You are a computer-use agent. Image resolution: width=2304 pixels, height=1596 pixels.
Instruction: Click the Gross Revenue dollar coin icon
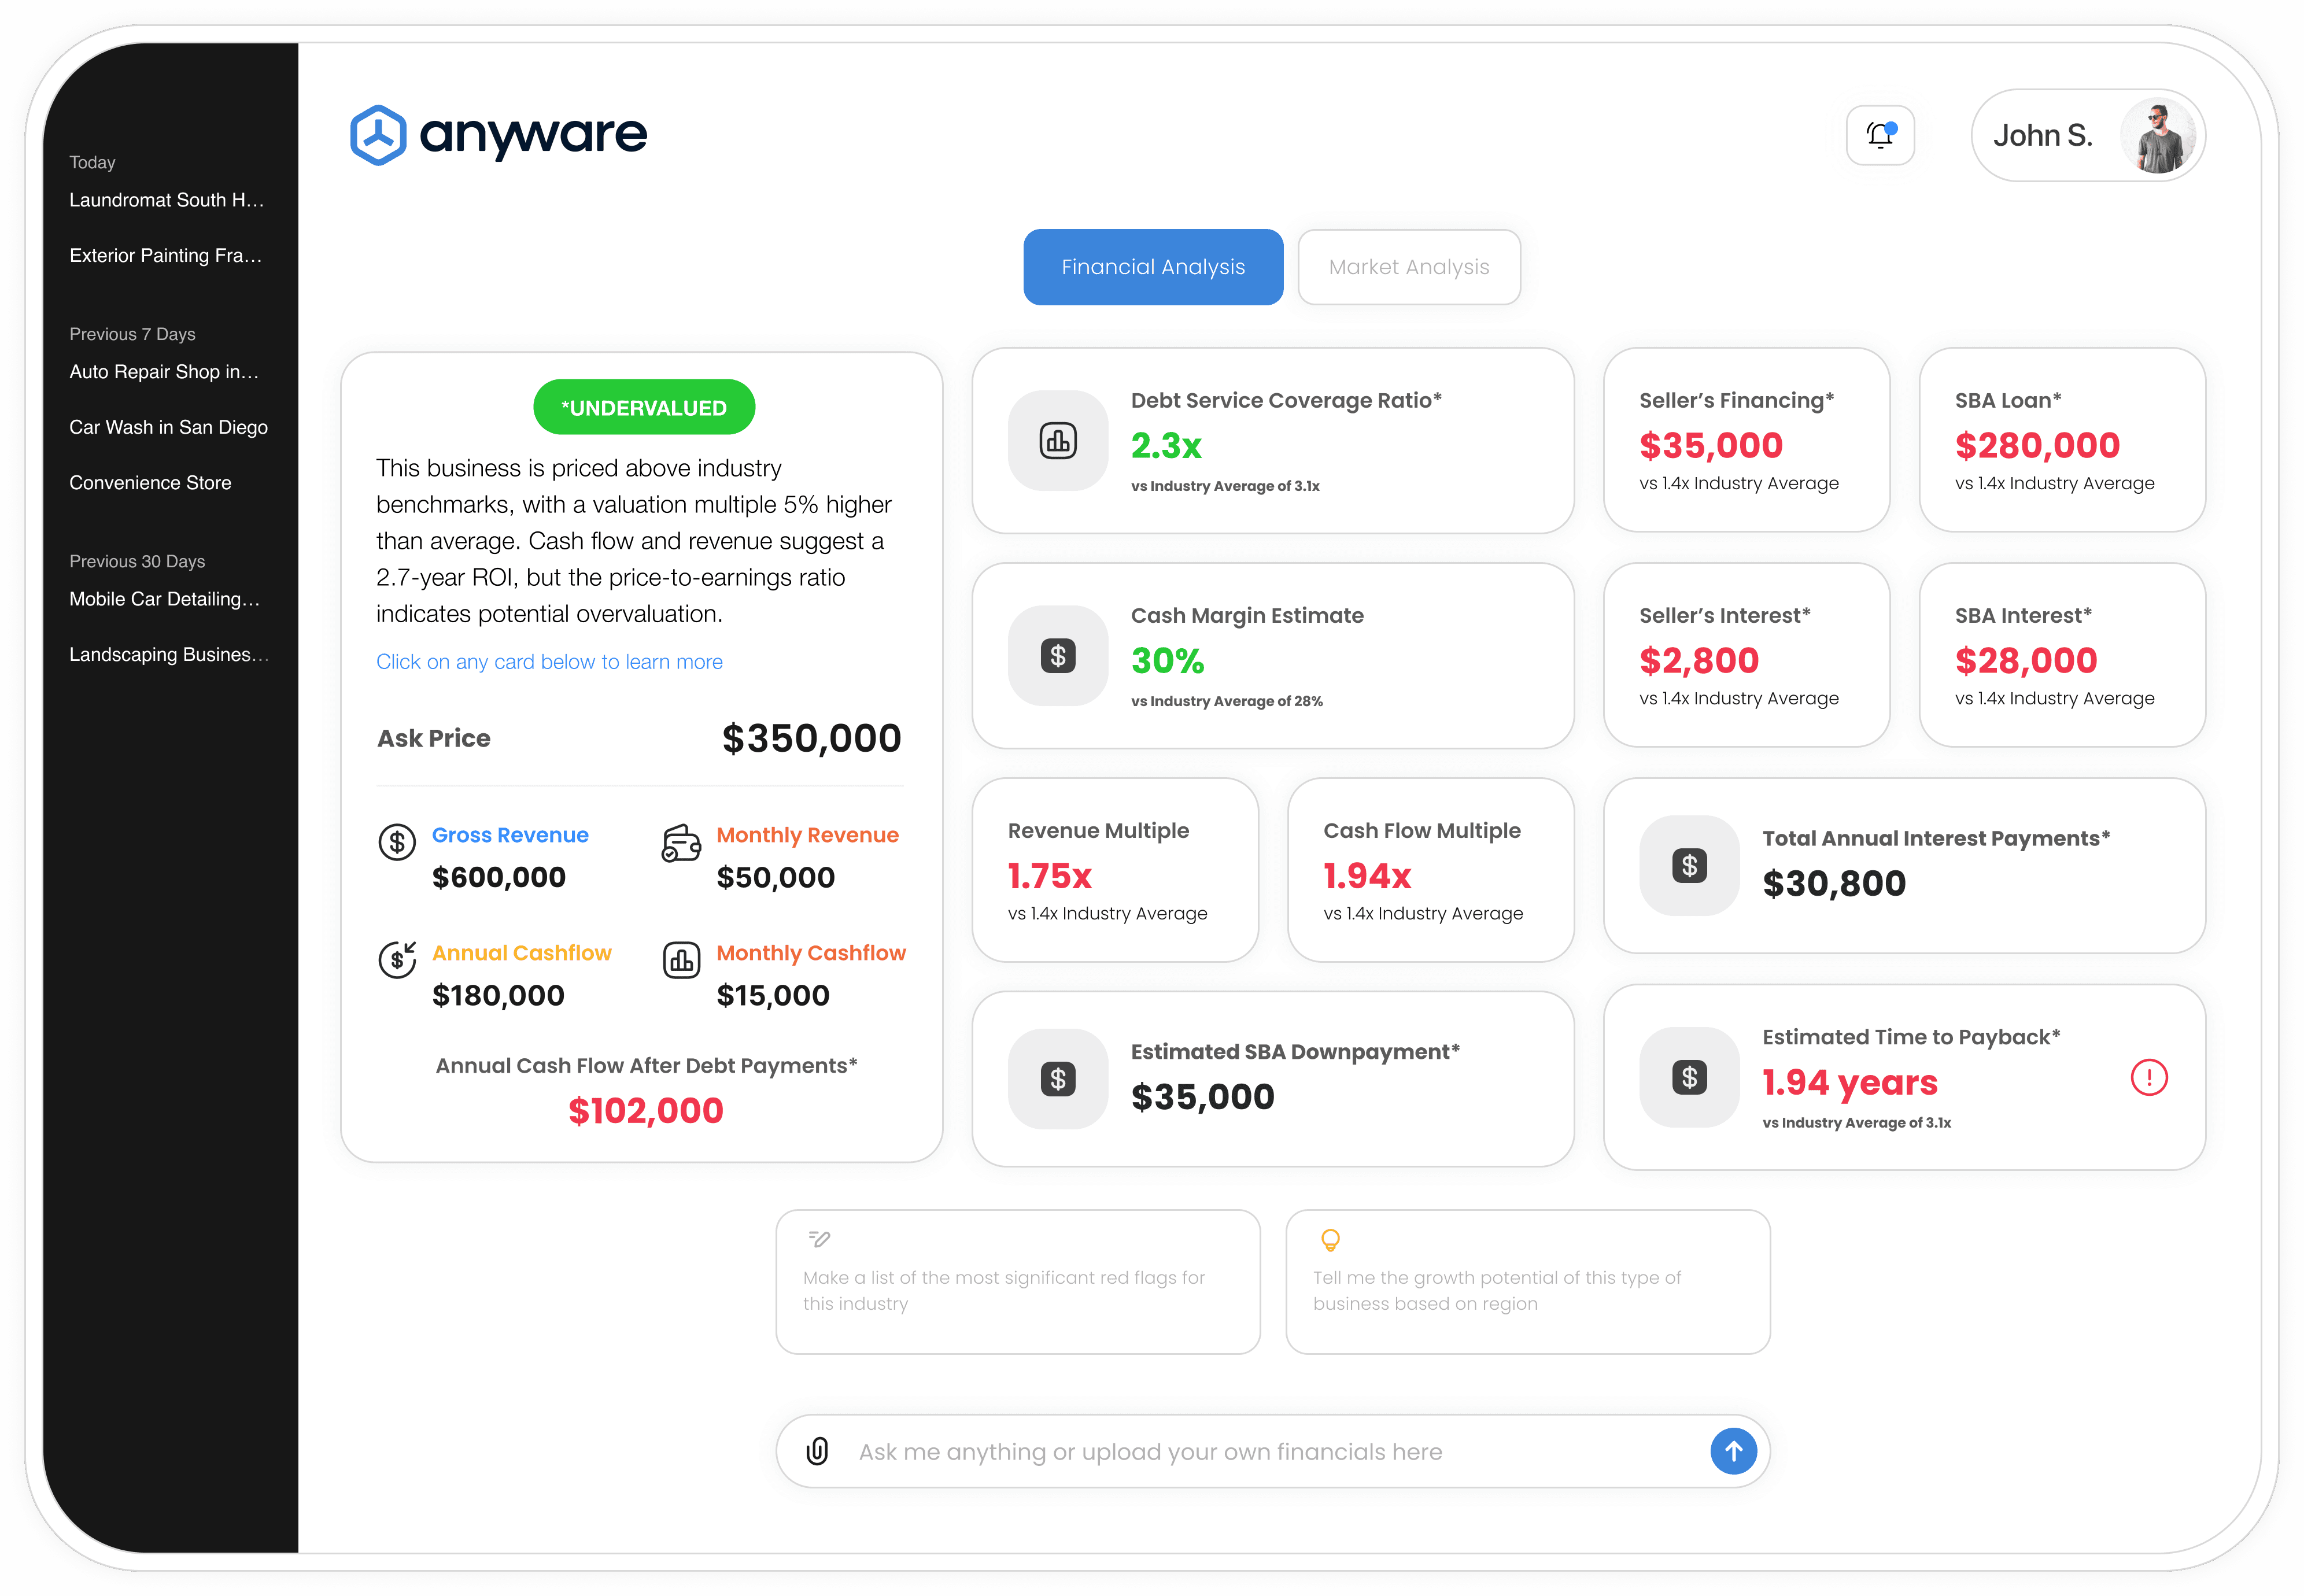pos(397,842)
